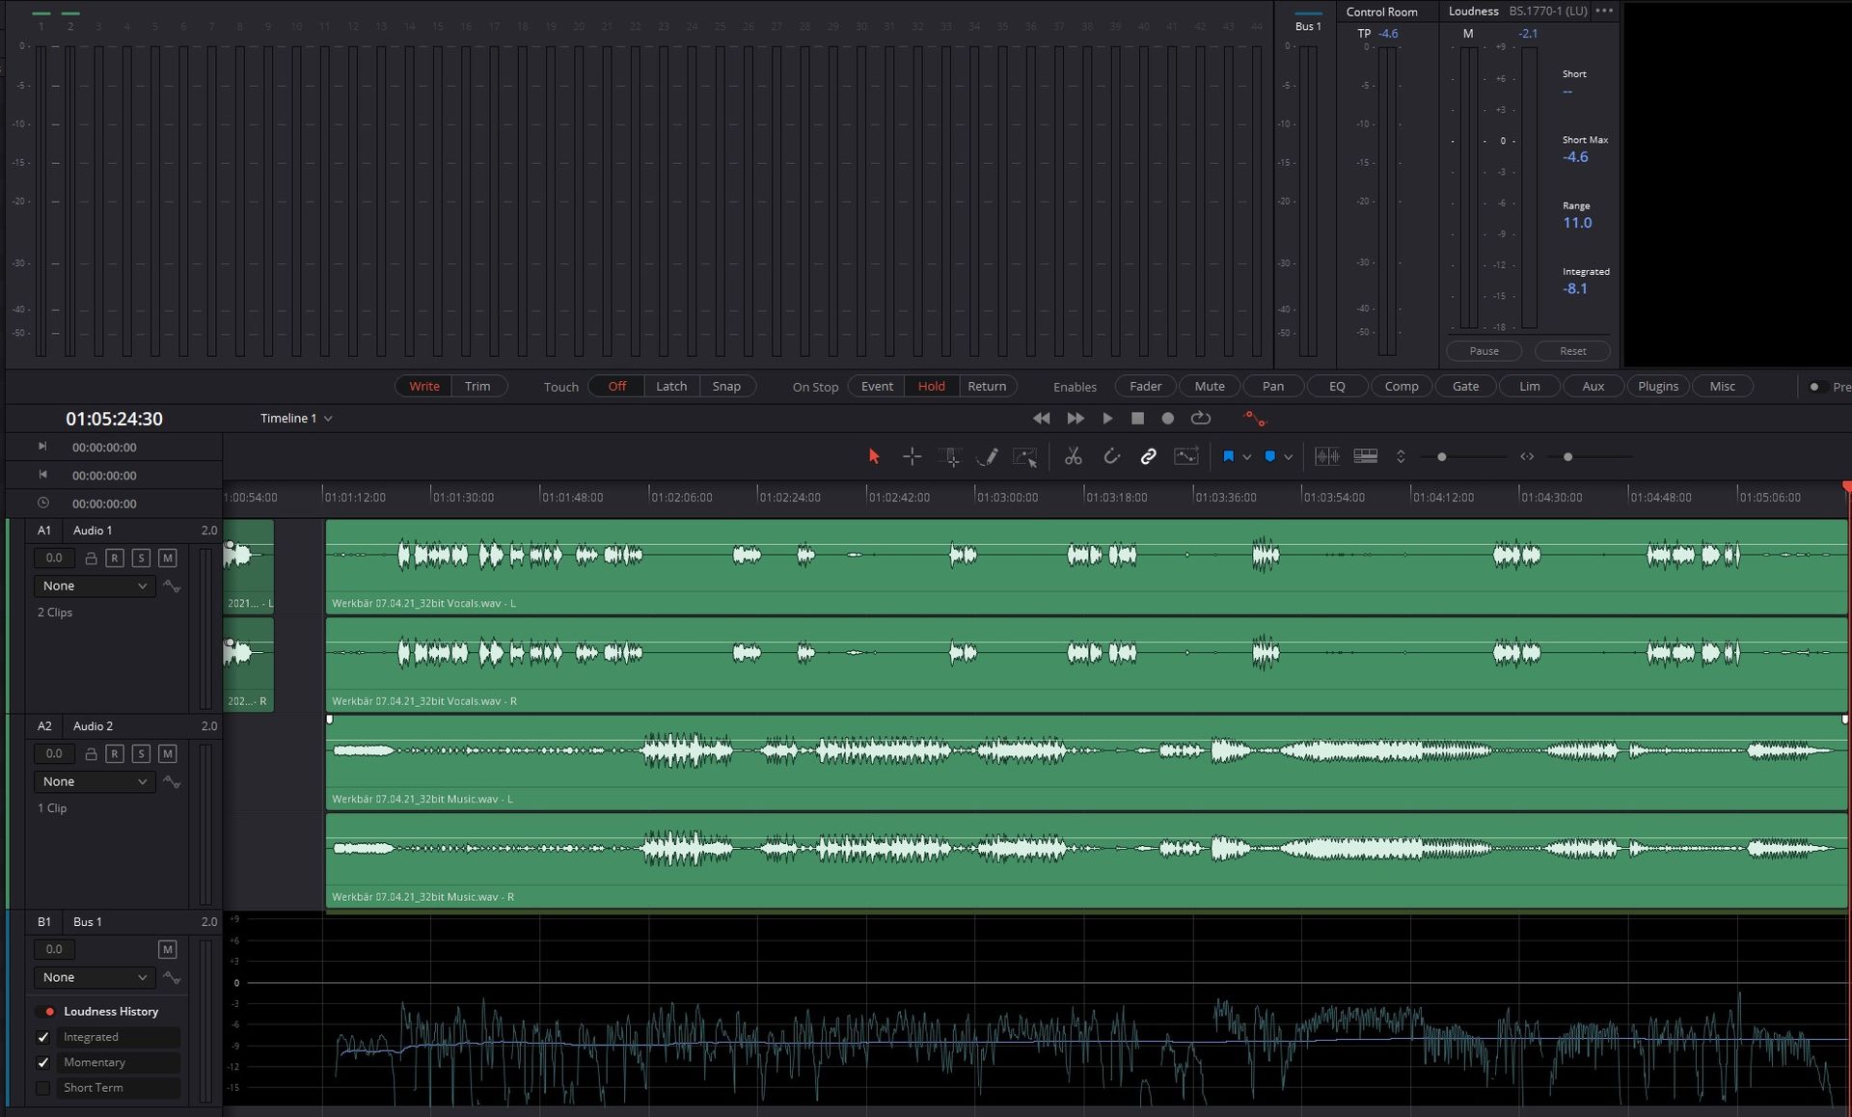This screenshot has width=1852, height=1117.
Task: Pause the loudness meter
Action: 1484,351
